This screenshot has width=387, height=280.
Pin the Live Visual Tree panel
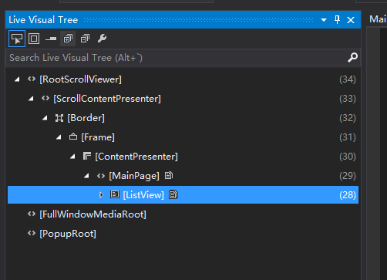click(337, 20)
